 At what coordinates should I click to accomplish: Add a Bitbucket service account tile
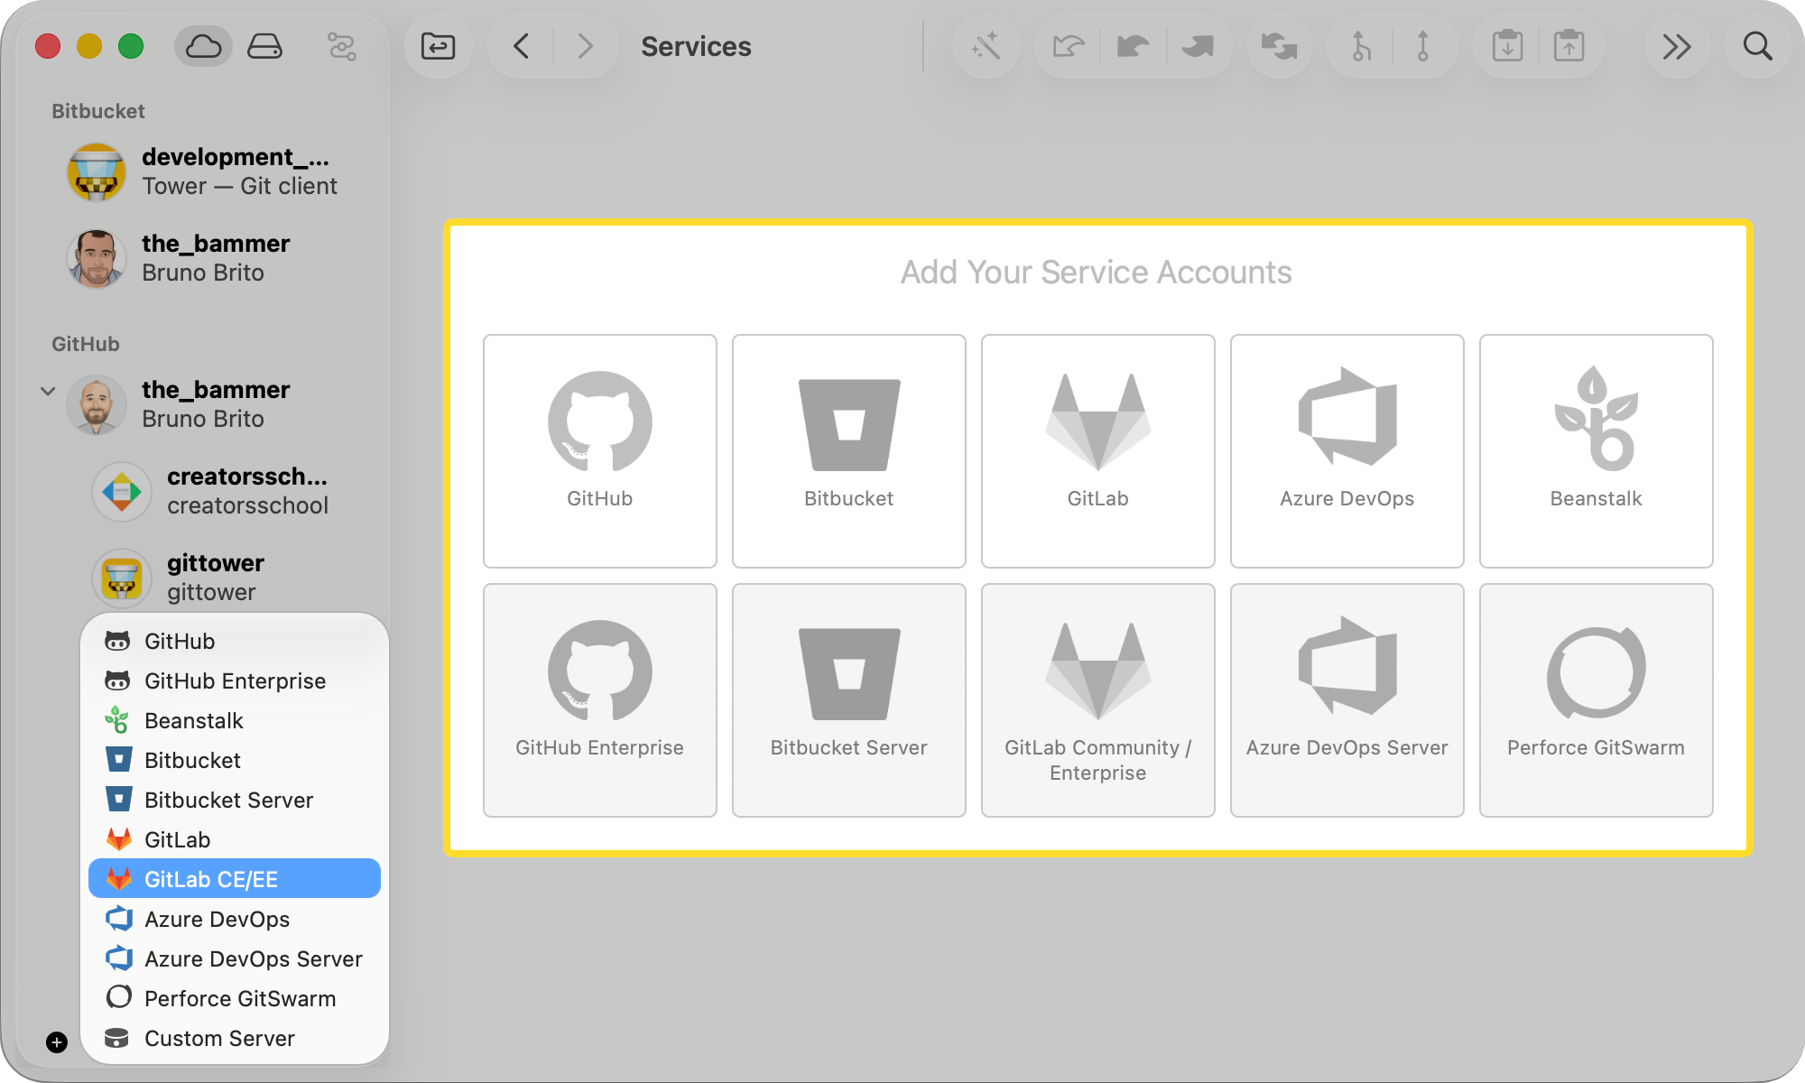point(849,451)
